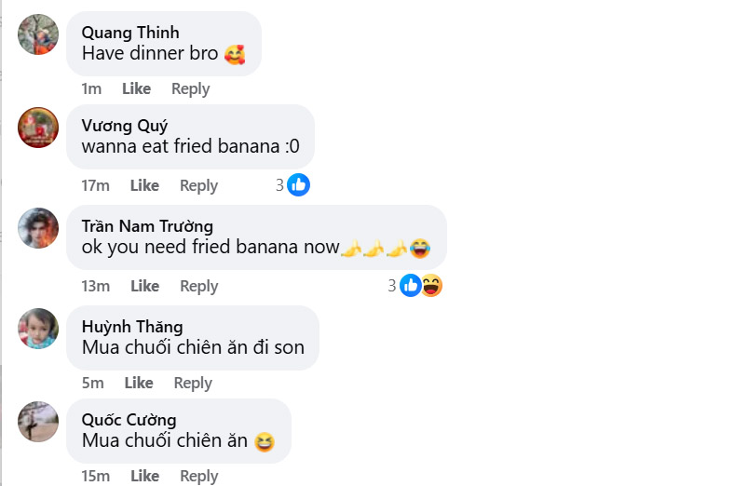Viewport: 734px width, 486px height.
Task: Click Quang Thinh's profile avatar
Action: tap(38, 34)
